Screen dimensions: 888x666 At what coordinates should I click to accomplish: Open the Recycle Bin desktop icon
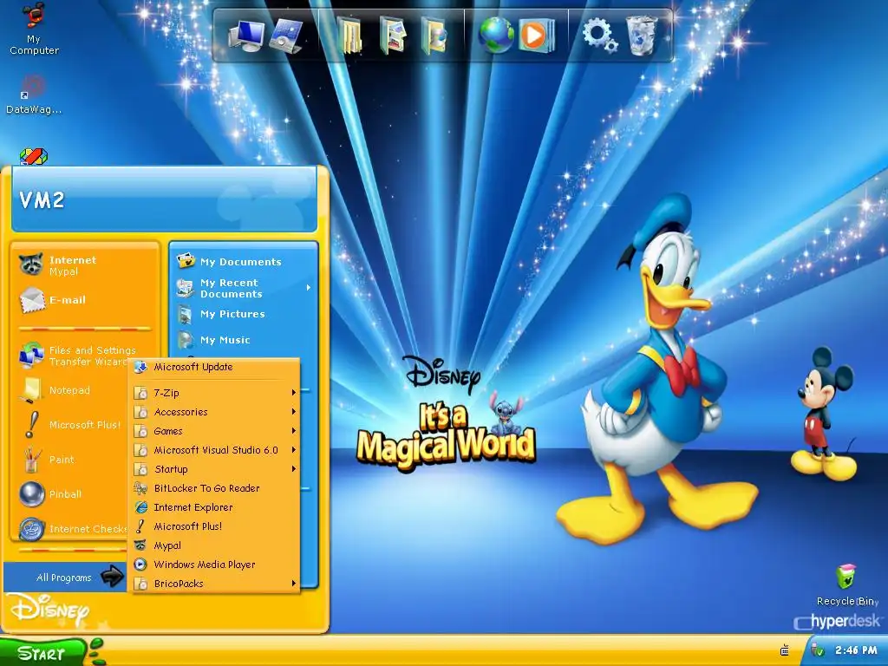click(x=846, y=585)
